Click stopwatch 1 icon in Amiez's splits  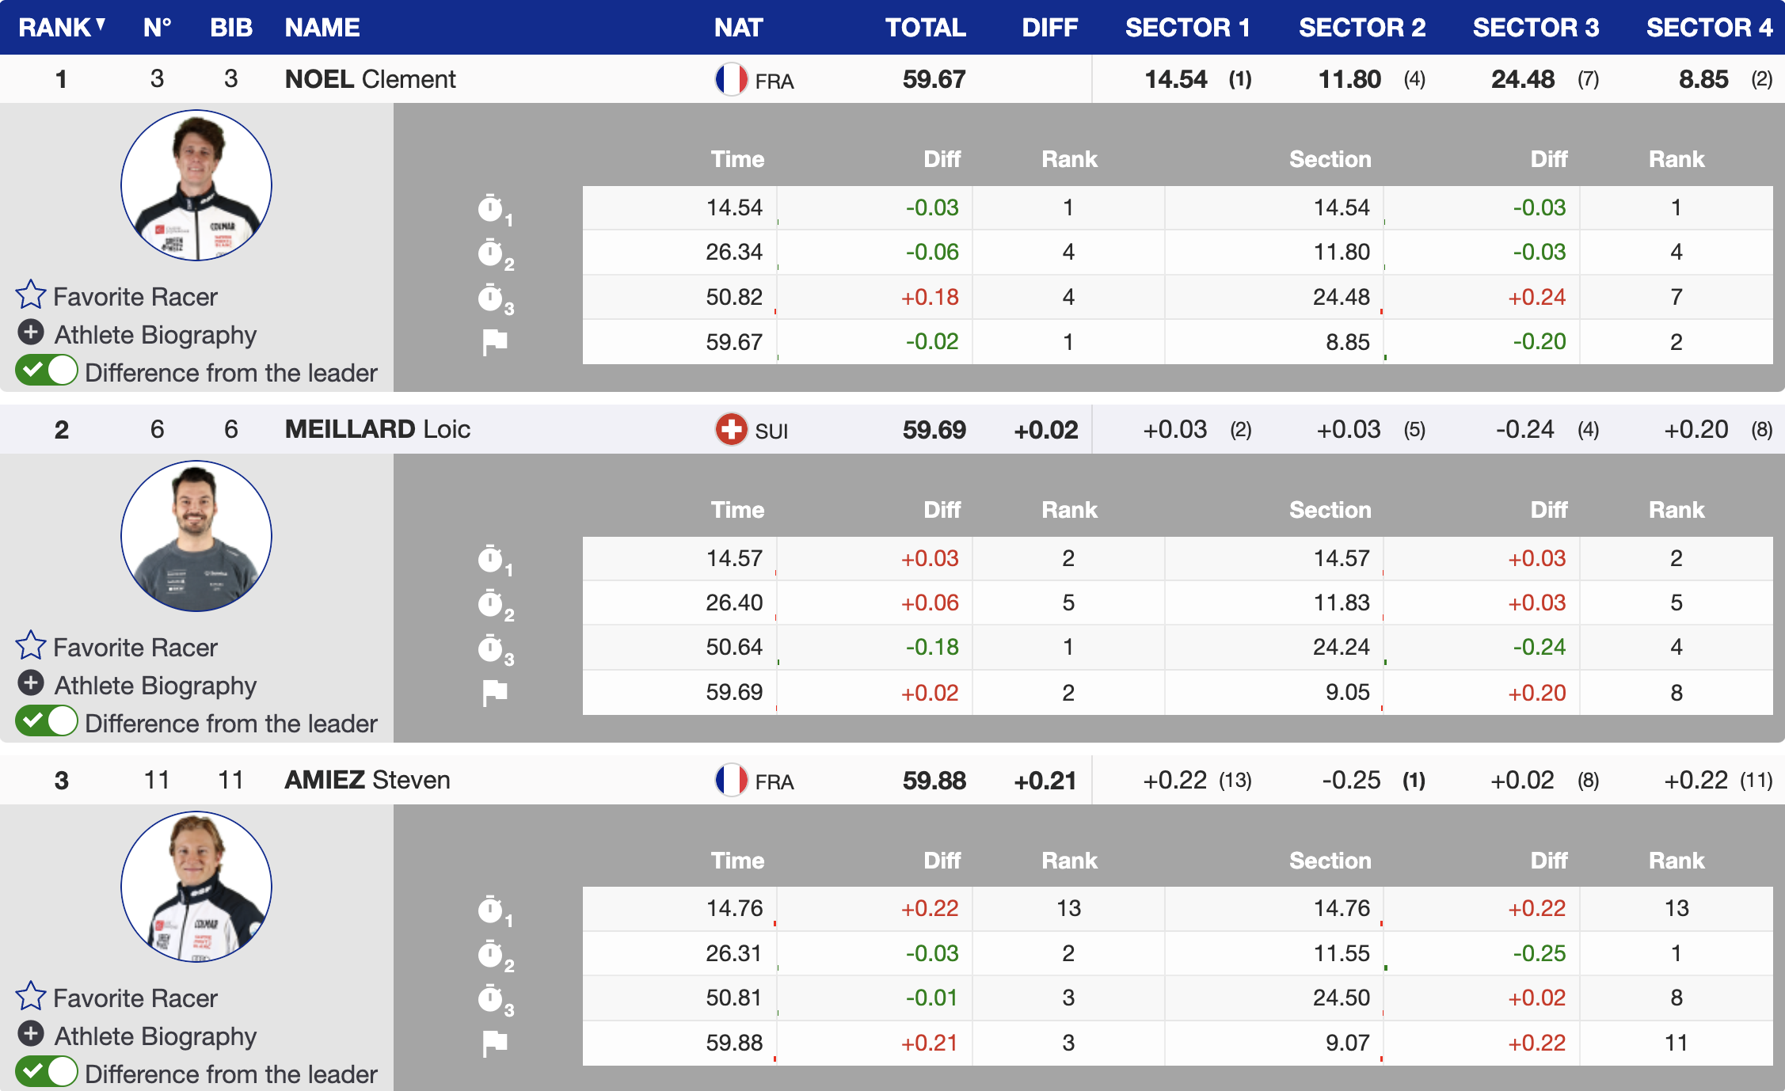(491, 910)
